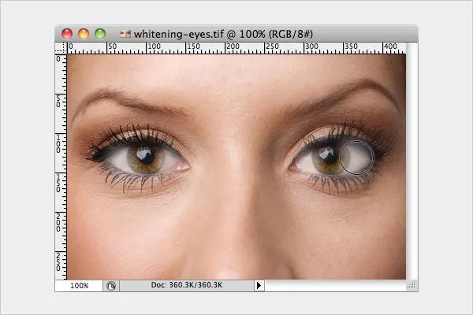Click the round icon beside the zoom field
This screenshot has height=315, width=473.
[111, 286]
